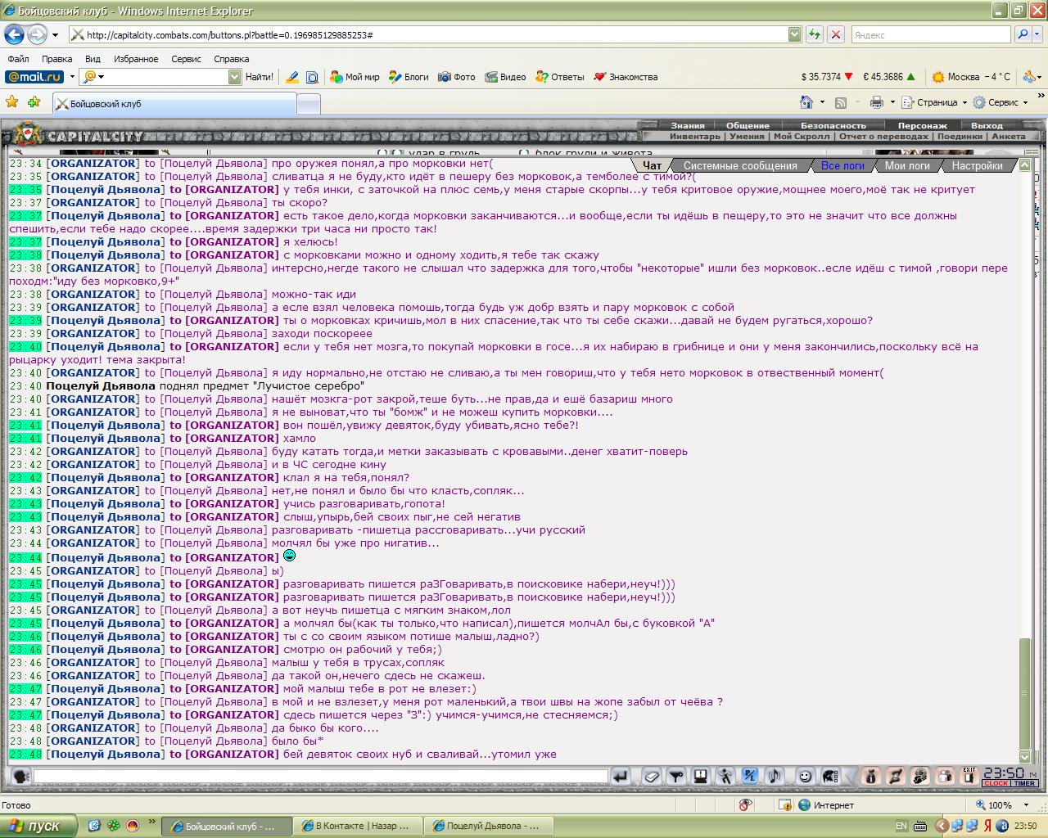Image resolution: width=1048 pixels, height=838 pixels.
Task: Open the Mail.ru search field dropdown
Action: [x=234, y=77]
